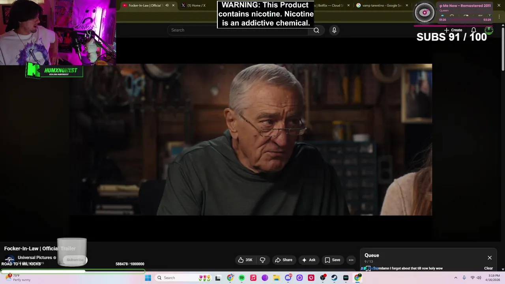505x284 pixels.
Task: Open the first Chrome taskbar icon
Action: (230, 278)
